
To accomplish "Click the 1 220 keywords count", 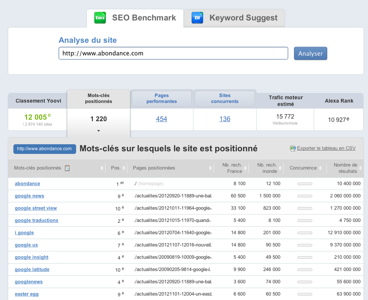I will point(98,119).
